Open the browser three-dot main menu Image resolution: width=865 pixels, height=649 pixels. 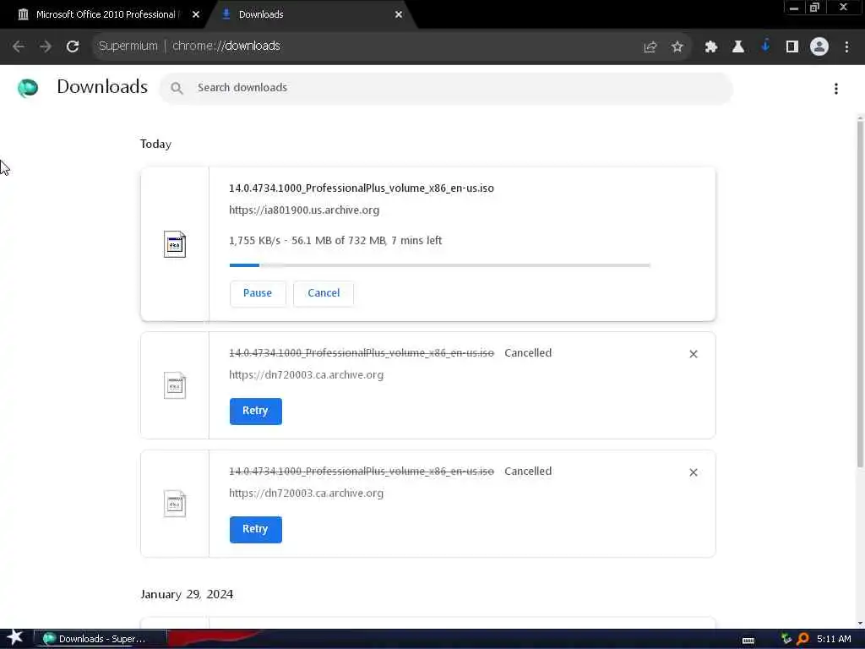tap(846, 47)
